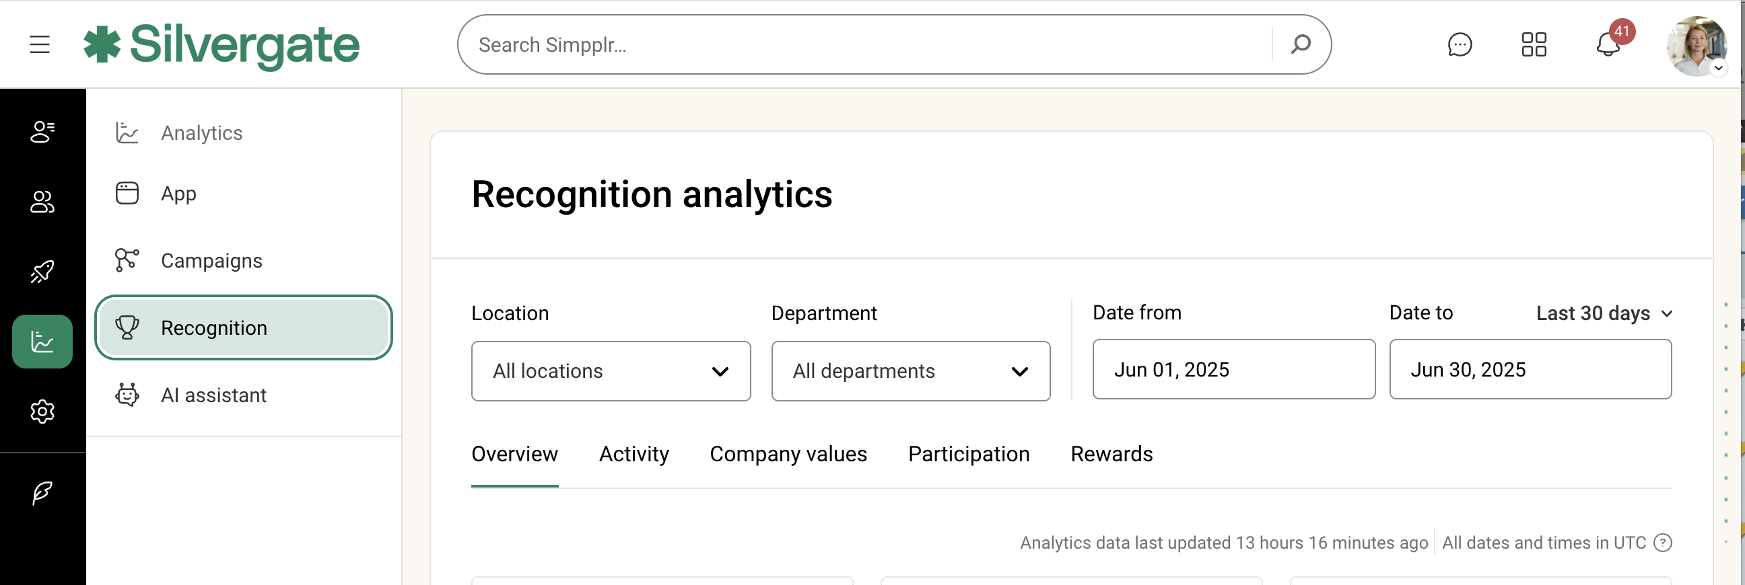1745x585 pixels.
Task: Open the Last 30 days range dropdown
Action: click(x=1604, y=313)
